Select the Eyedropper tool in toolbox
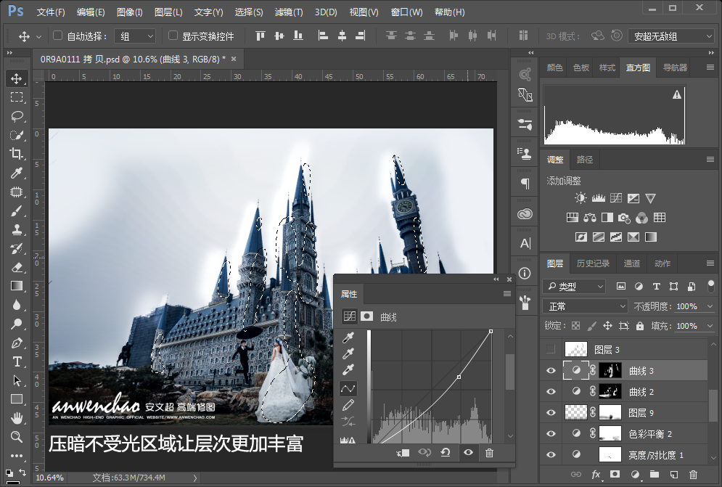 [17, 173]
